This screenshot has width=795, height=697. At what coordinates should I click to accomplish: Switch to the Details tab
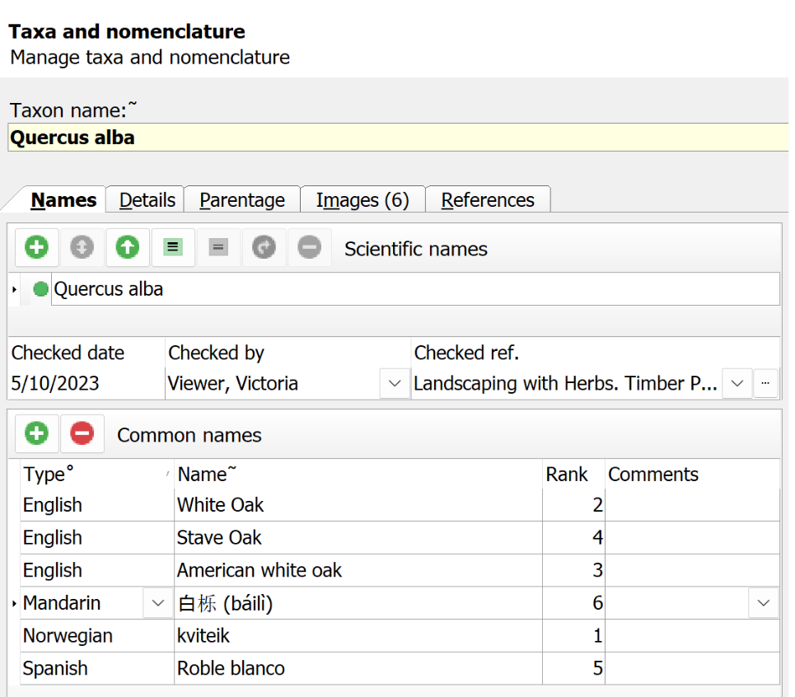(x=147, y=199)
